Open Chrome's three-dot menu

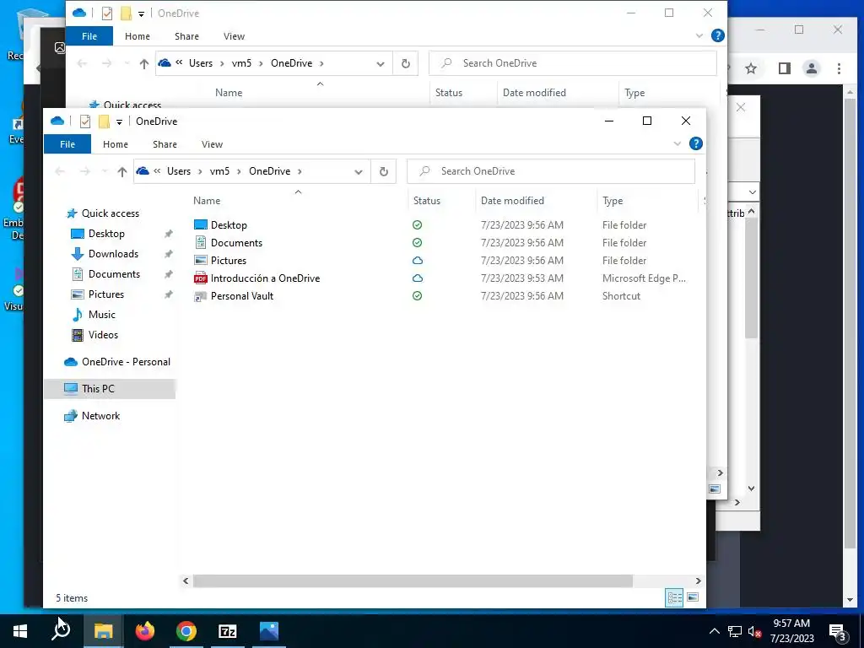pyautogui.click(x=839, y=68)
